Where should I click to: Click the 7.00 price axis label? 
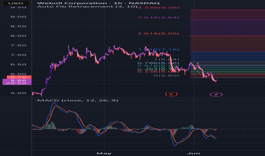click(18, 55)
